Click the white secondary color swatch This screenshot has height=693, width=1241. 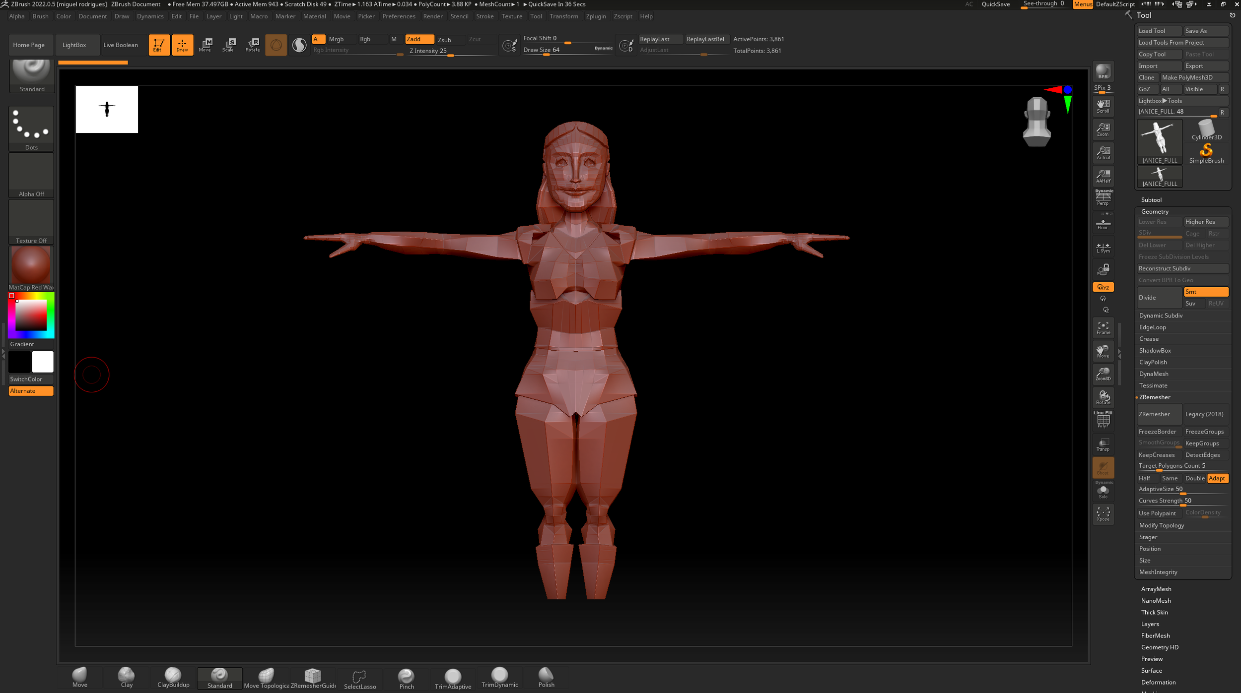[43, 362]
